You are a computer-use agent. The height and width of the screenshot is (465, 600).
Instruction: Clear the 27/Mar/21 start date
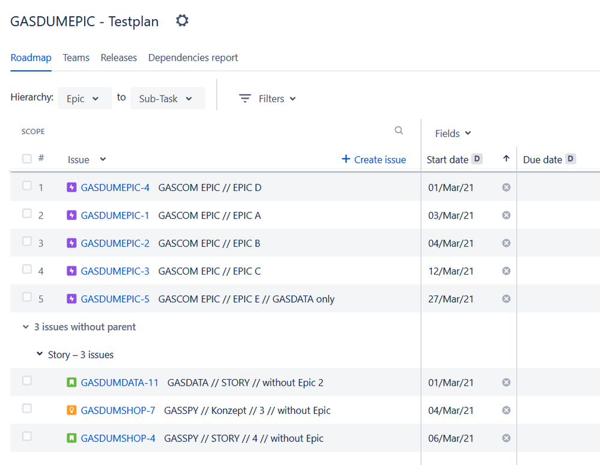coord(506,299)
